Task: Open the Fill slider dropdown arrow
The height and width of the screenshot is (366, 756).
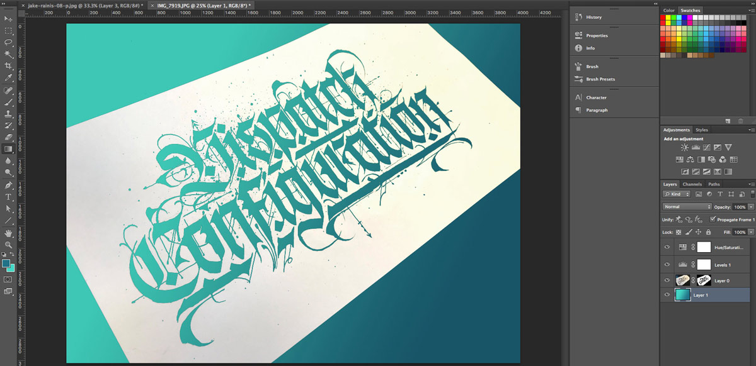Action: pos(750,232)
